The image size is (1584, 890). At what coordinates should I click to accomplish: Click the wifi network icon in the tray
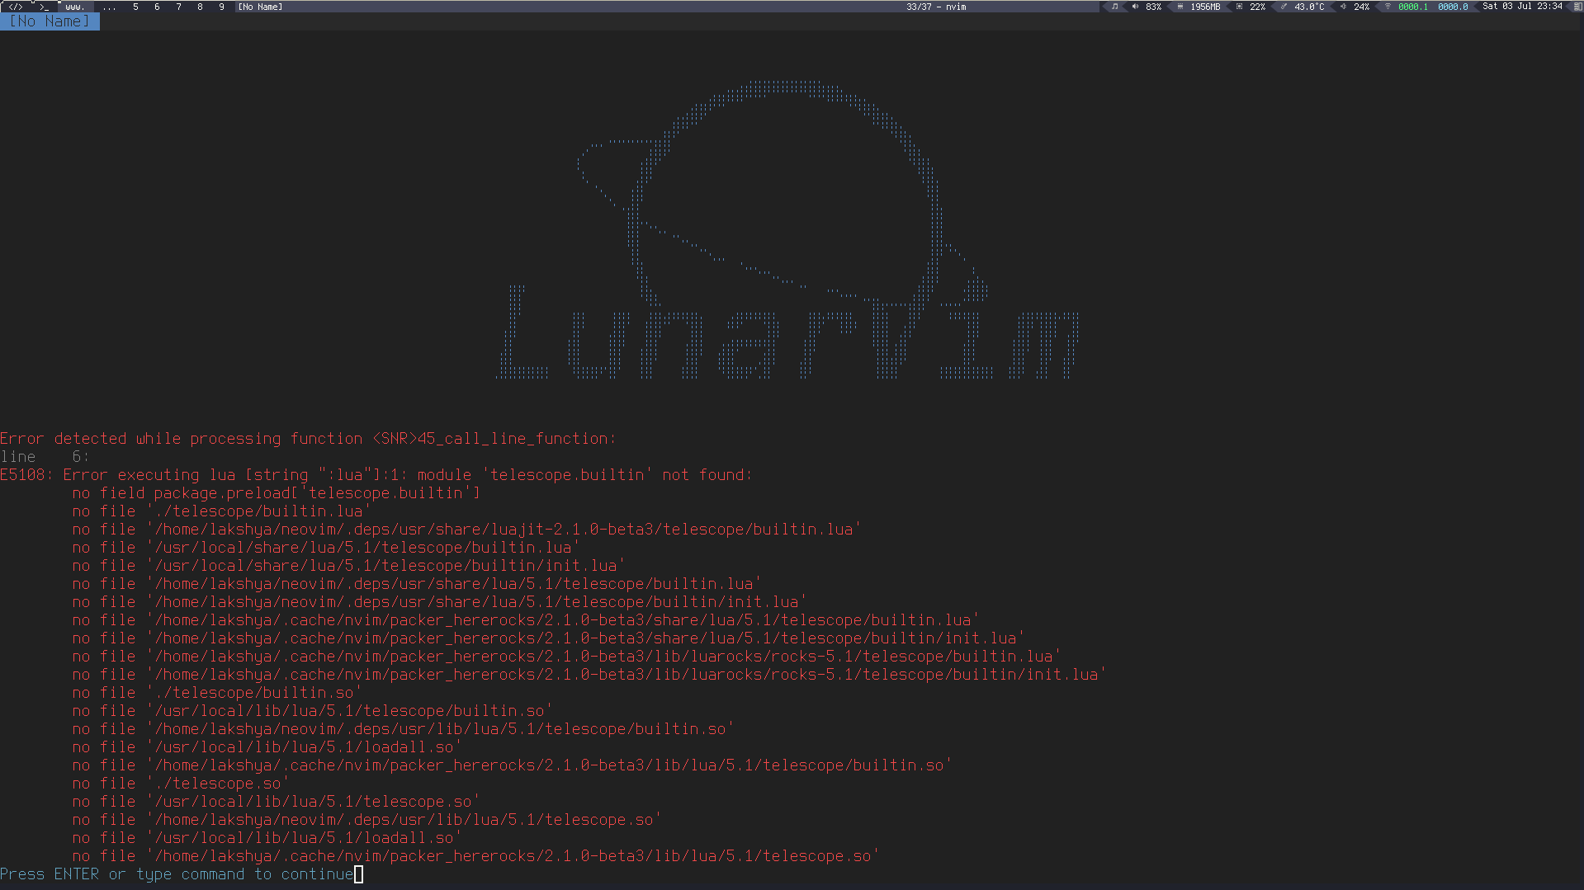[x=1389, y=7]
